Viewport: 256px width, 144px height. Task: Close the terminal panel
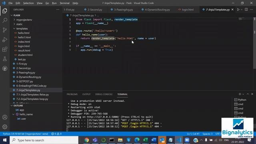[x=252, y=94]
